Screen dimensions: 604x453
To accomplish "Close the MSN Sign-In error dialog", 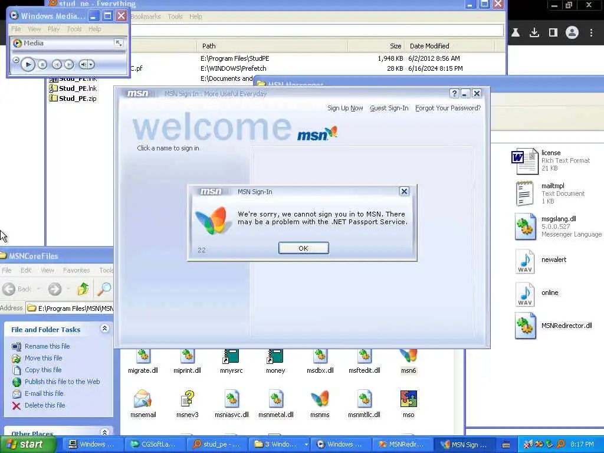I will click(404, 191).
